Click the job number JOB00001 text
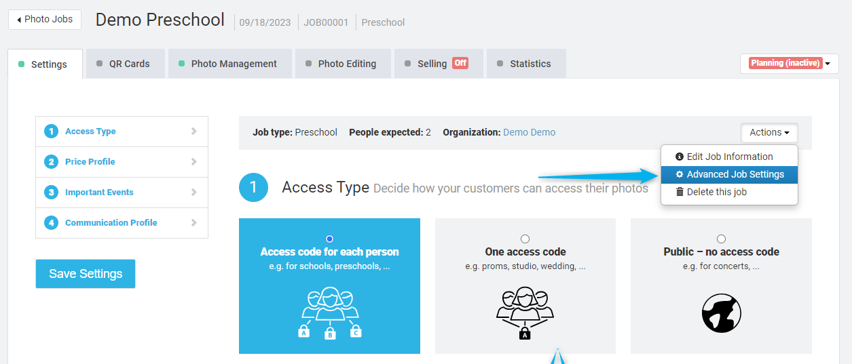This screenshot has width=852, height=364. [x=326, y=22]
